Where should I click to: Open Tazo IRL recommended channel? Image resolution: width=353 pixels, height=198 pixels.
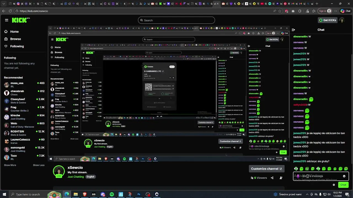tap(24, 157)
